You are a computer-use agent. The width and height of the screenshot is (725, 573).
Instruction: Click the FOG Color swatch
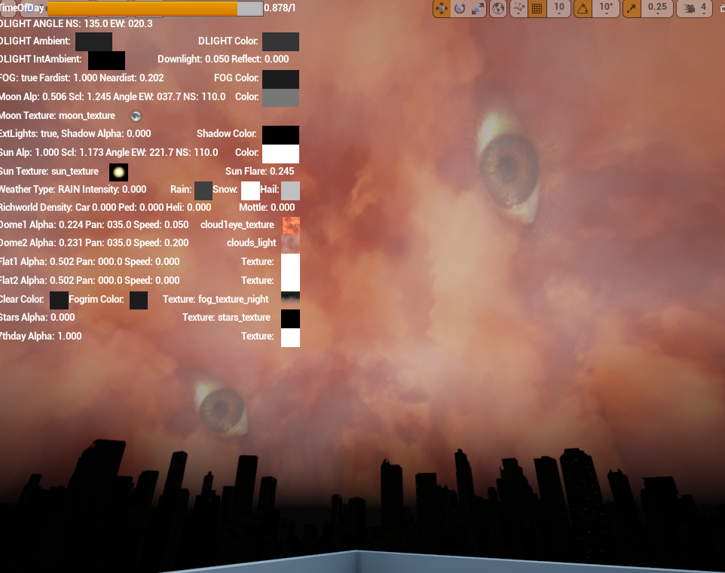(x=280, y=79)
